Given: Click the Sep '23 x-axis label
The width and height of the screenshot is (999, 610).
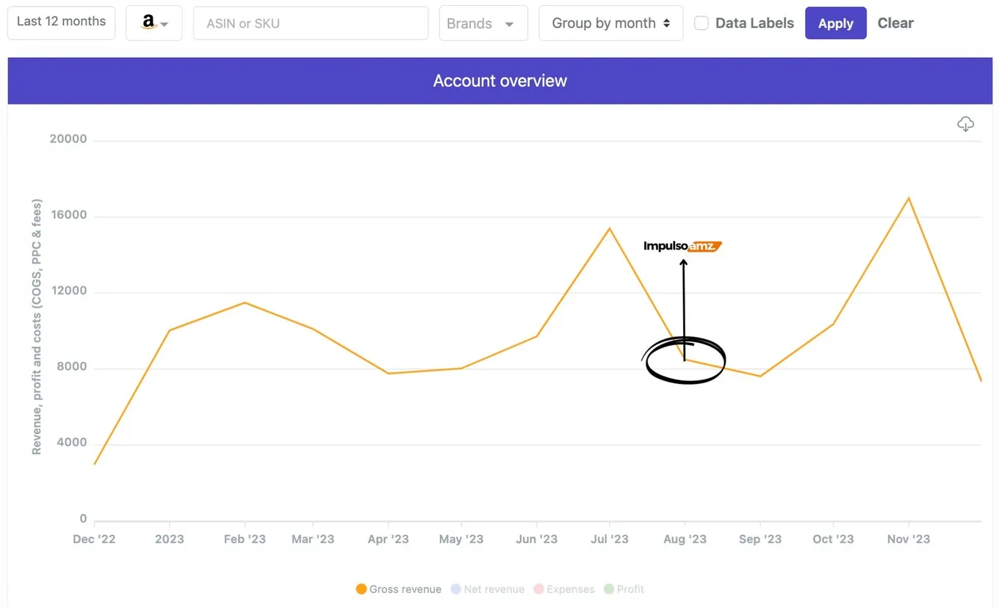Looking at the screenshot, I should [760, 539].
